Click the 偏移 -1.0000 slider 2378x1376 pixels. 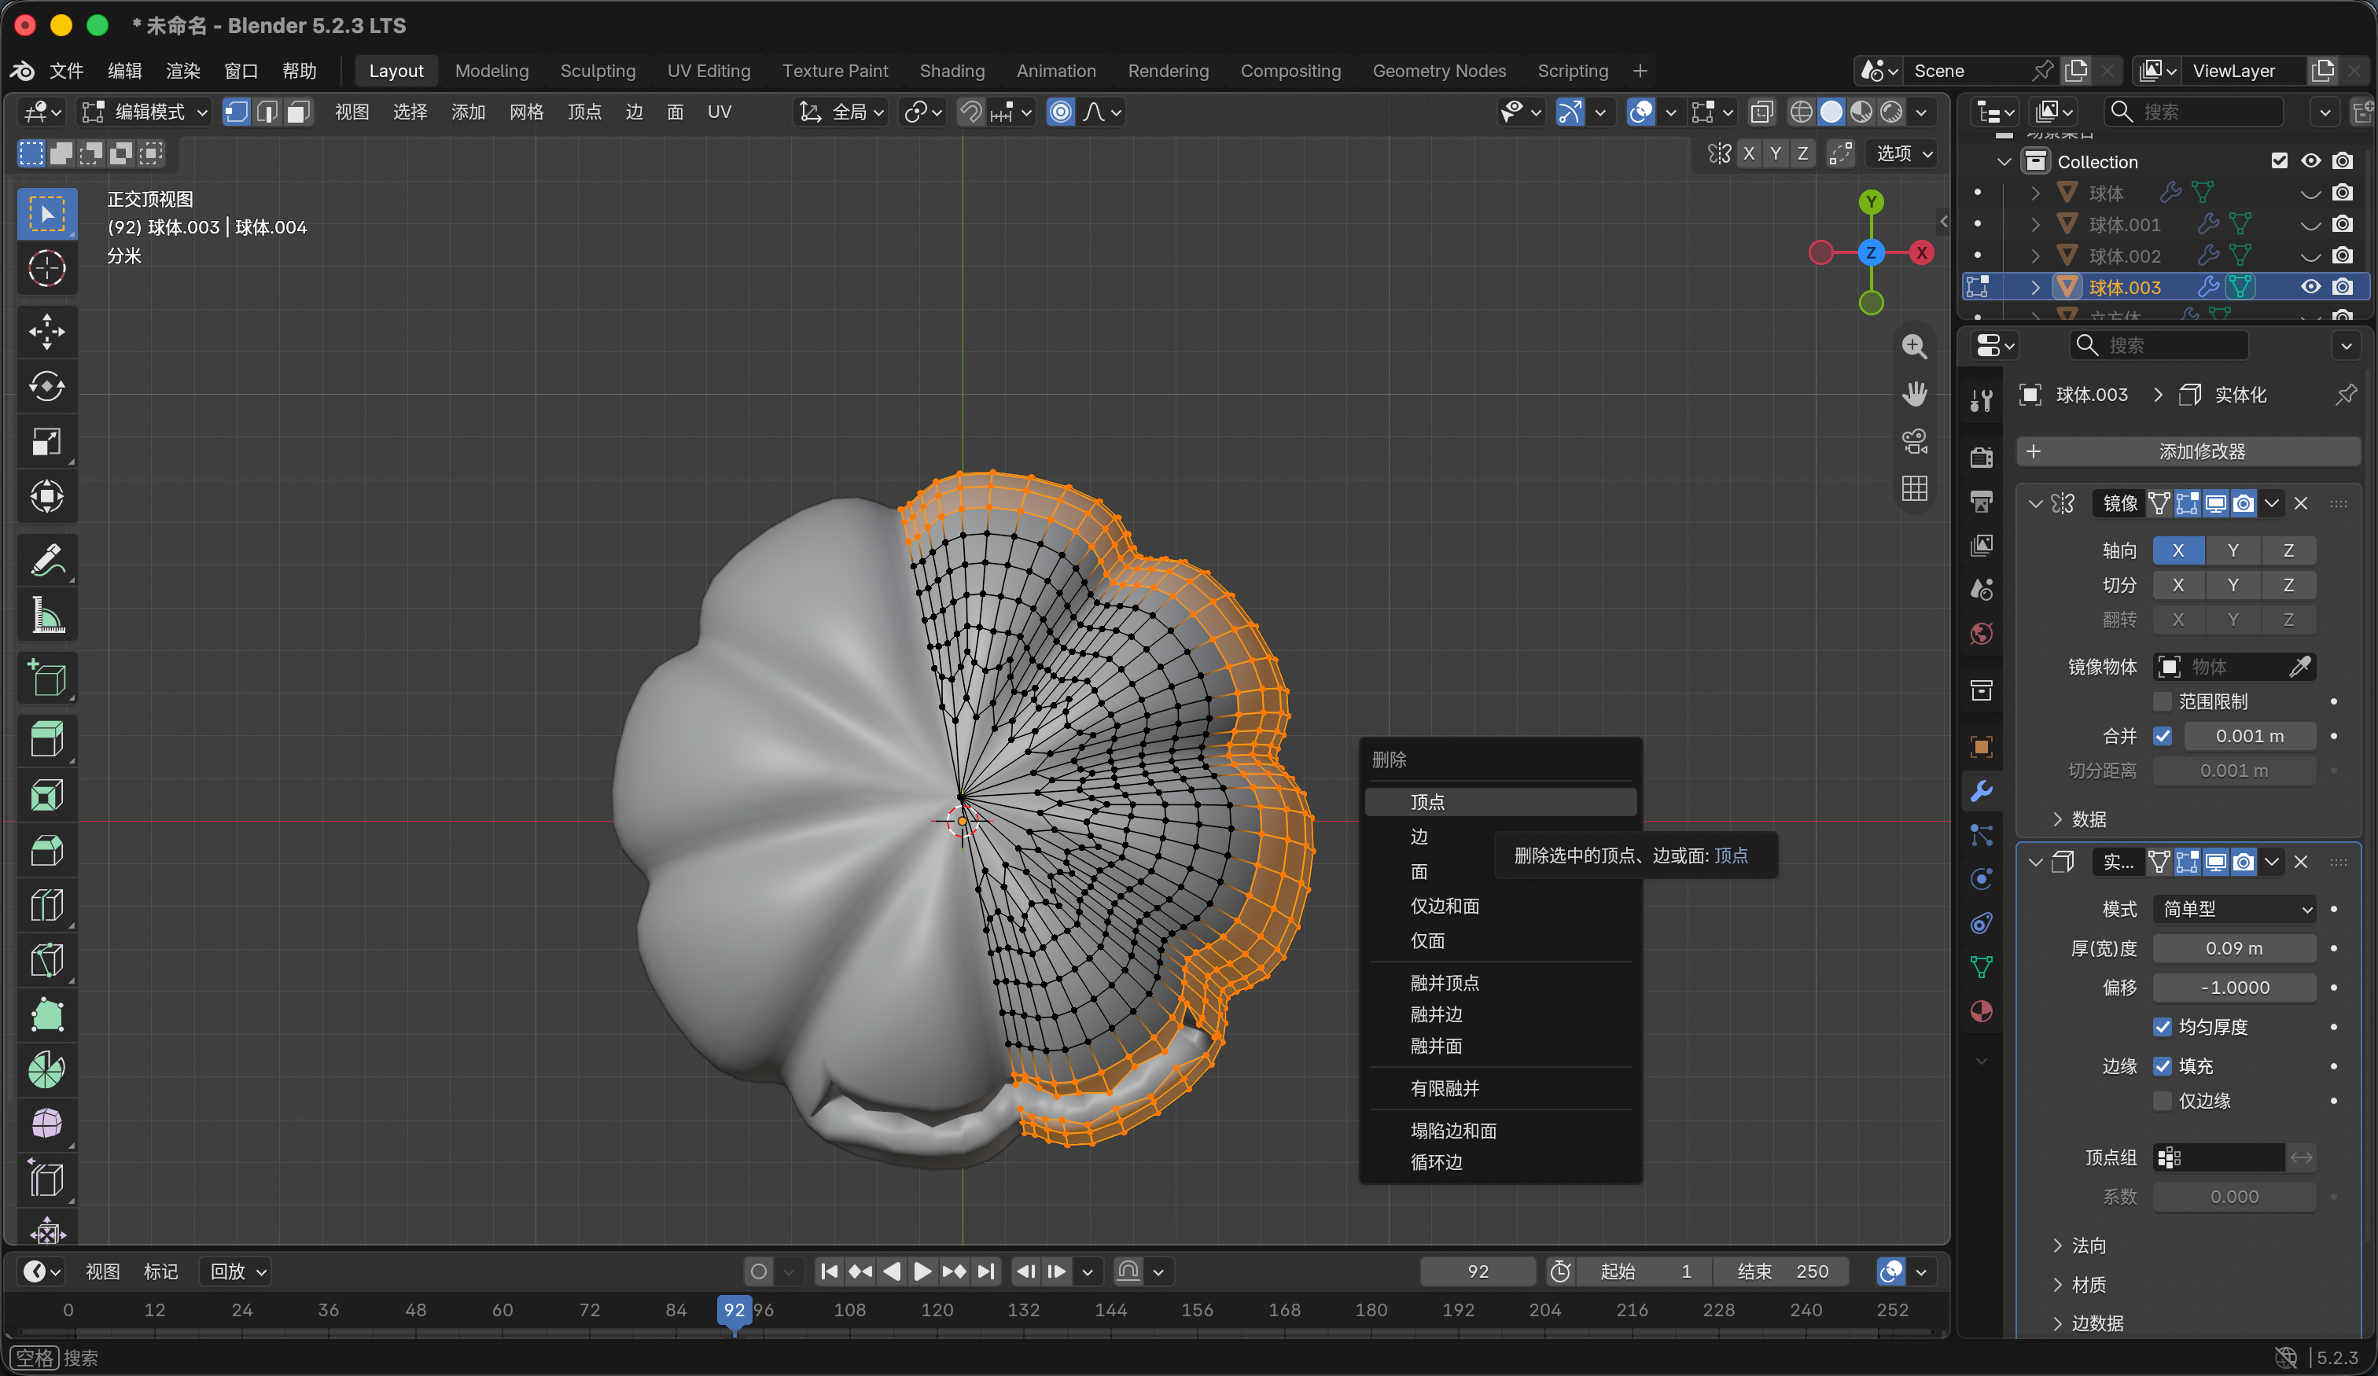click(2235, 987)
